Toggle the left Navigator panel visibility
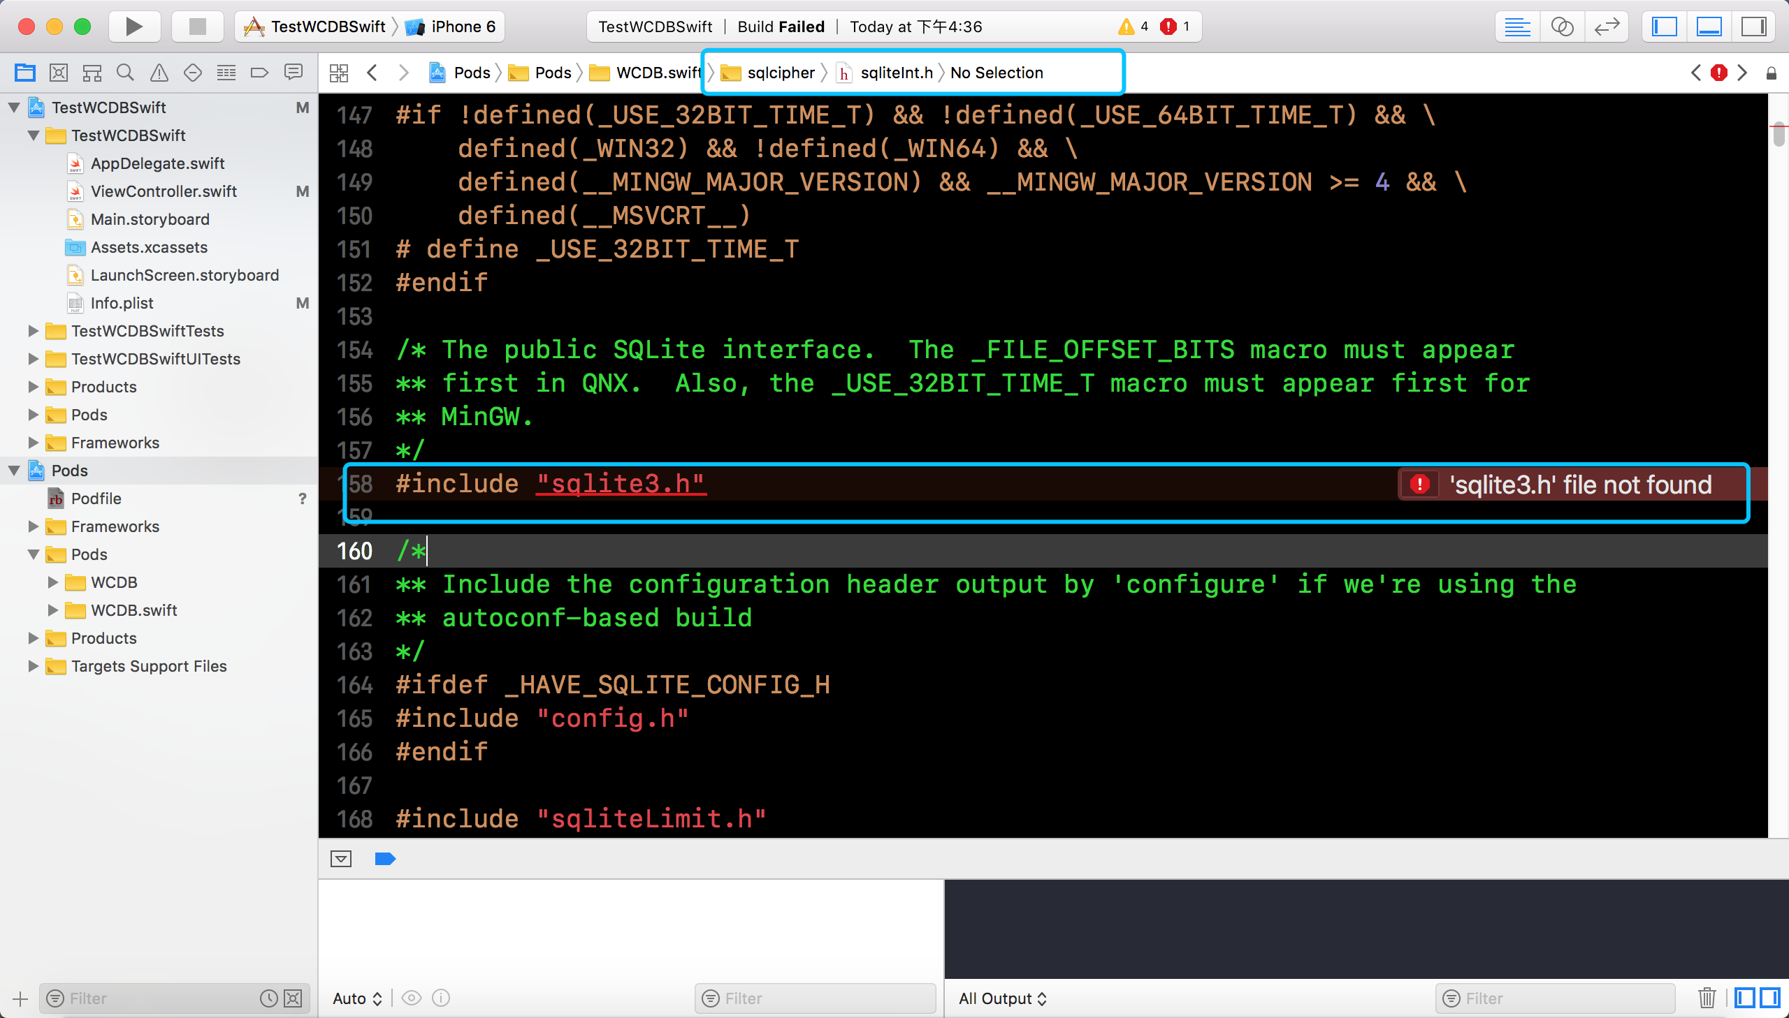This screenshot has width=1789, height=1018. click(x=1664, y=27)
